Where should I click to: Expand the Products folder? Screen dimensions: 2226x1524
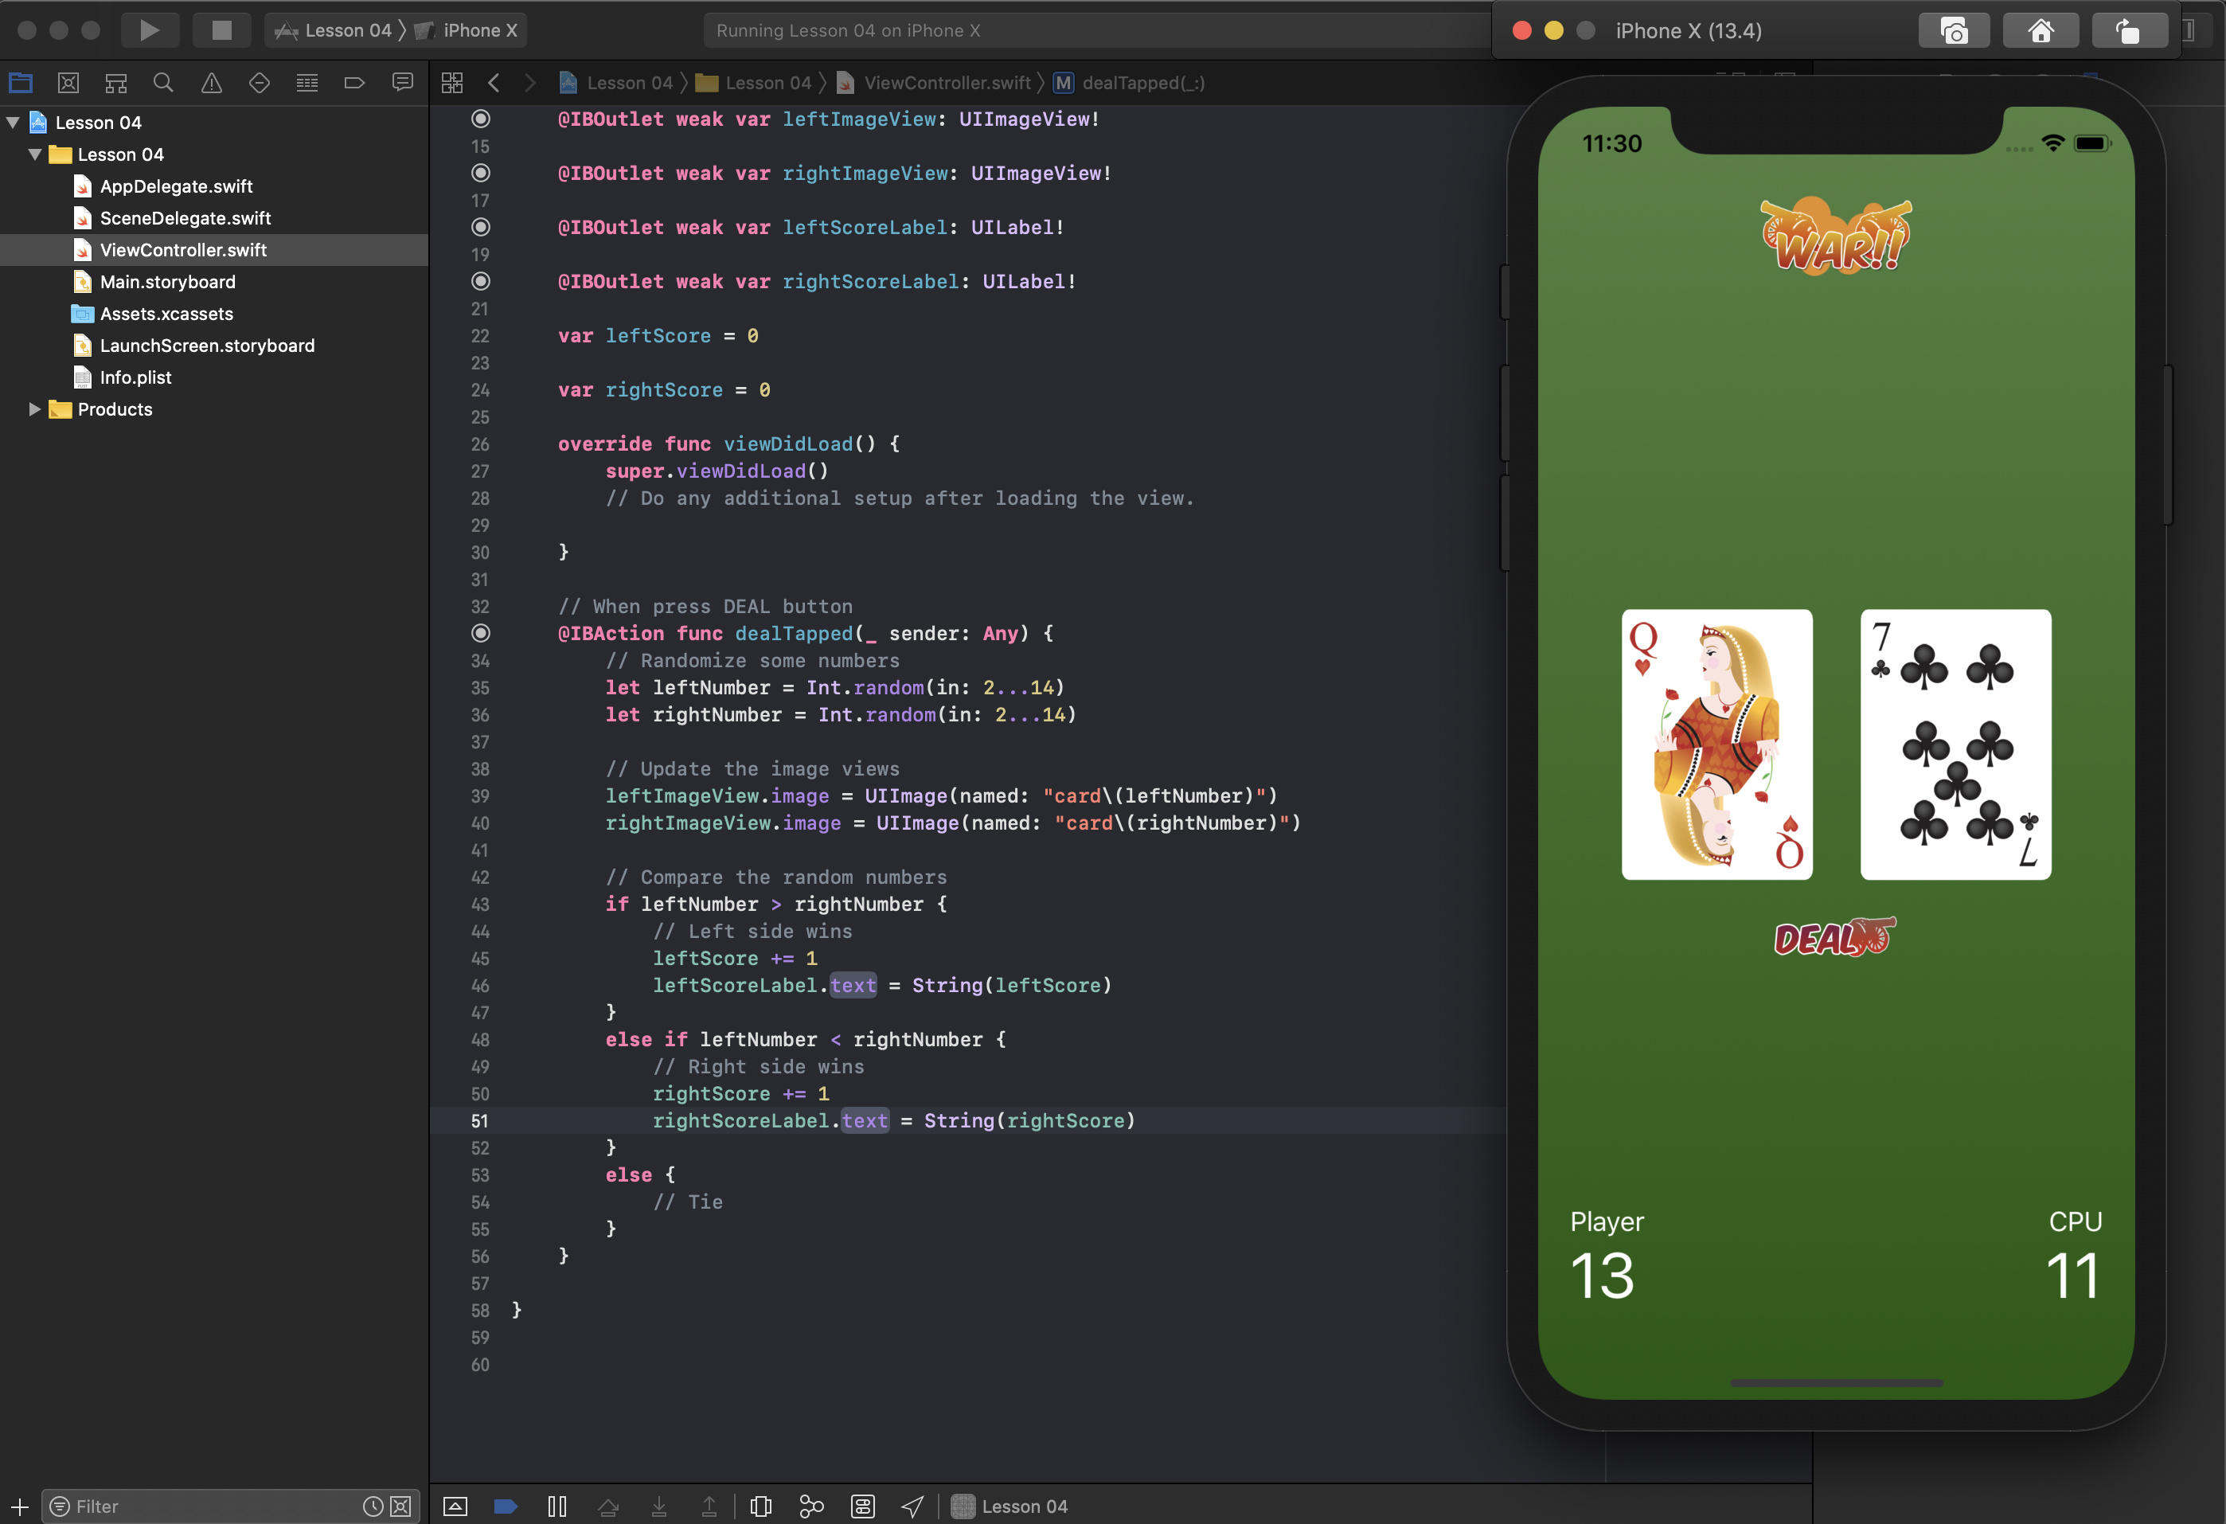tap(34, 409)
